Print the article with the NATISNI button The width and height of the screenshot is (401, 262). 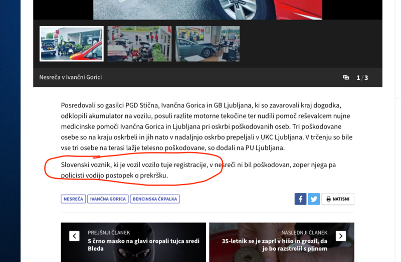[337, 199]
